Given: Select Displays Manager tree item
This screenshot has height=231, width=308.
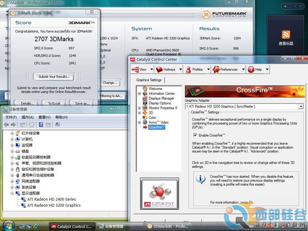Looking at the screenshot, I should 162,98.
